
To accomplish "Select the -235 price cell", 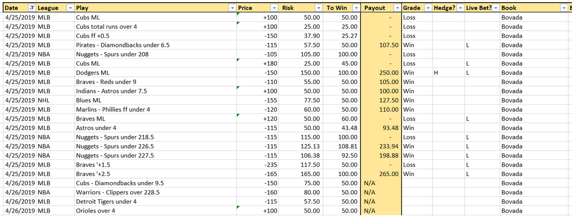I will (257, 165).
